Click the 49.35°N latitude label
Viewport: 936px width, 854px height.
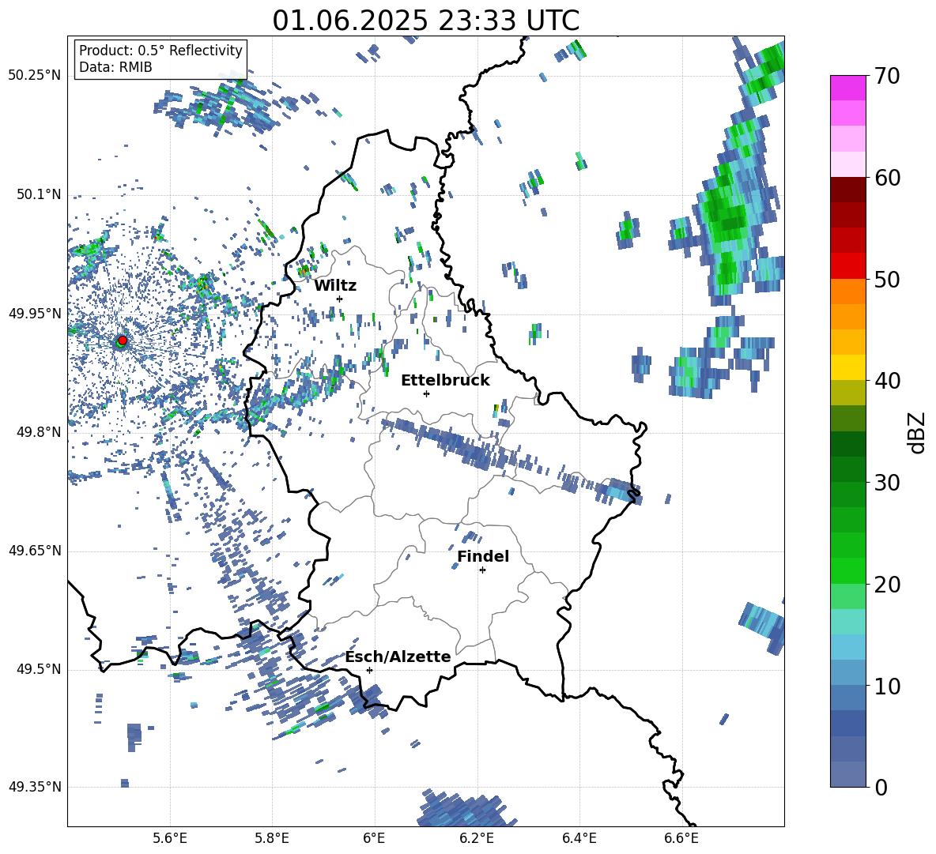(35, 787)
